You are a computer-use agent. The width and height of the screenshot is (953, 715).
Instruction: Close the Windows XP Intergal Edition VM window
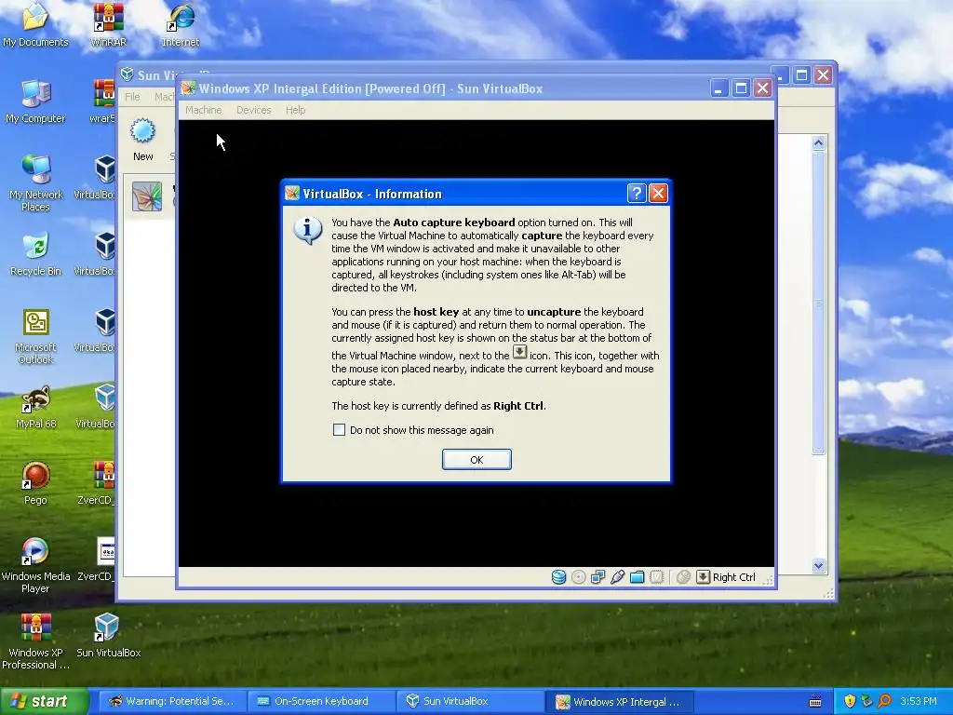pyautogui.click(x=763, y=88)
